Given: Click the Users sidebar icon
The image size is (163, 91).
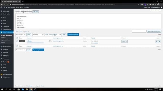Looking at the screenshot, I should click(x=2, y=65).
